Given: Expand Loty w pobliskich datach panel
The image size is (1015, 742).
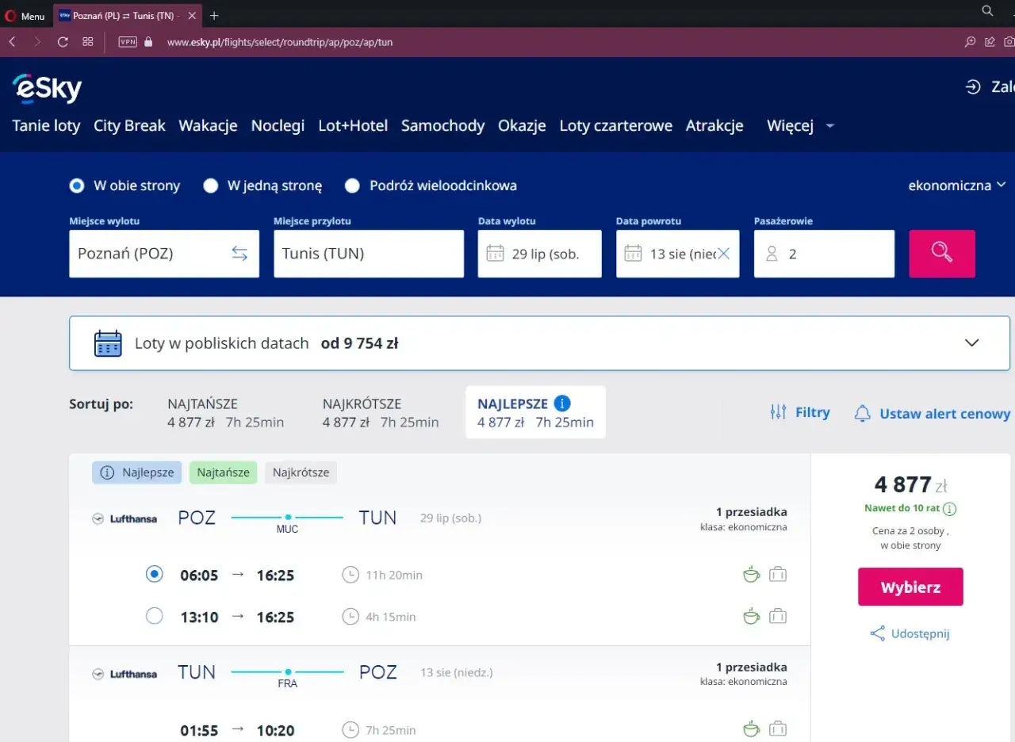Looking at the screenshot, I should coord(971,343).
